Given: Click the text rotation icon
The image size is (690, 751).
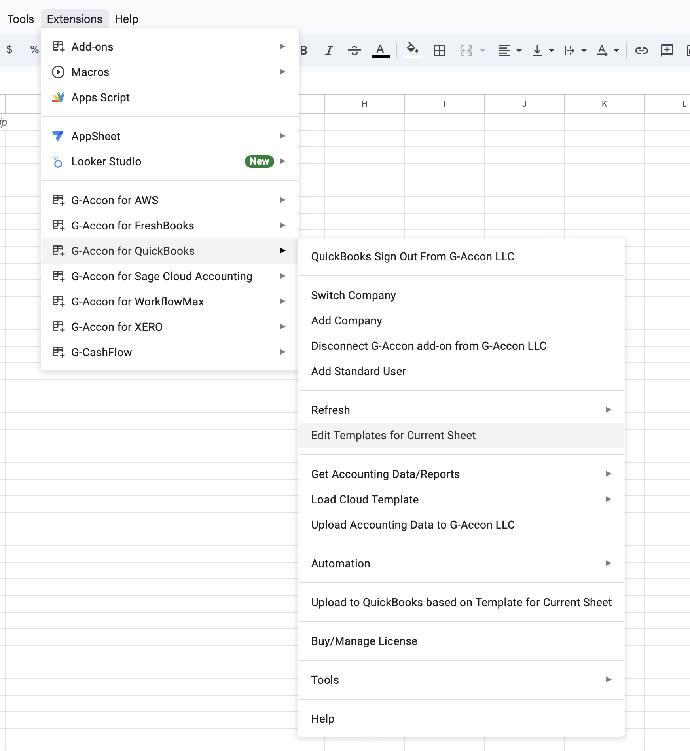Looking at the screenshot, I should pyautogui.click(x=602, y=50).
